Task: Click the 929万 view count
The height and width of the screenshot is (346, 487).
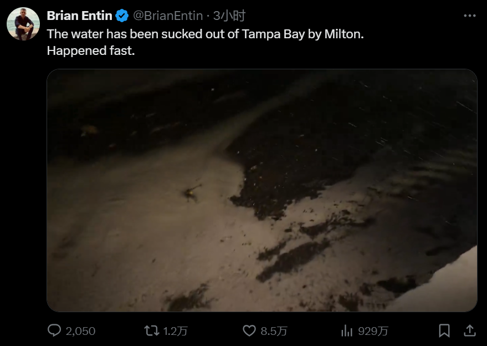Action: (x=373, y=331)
